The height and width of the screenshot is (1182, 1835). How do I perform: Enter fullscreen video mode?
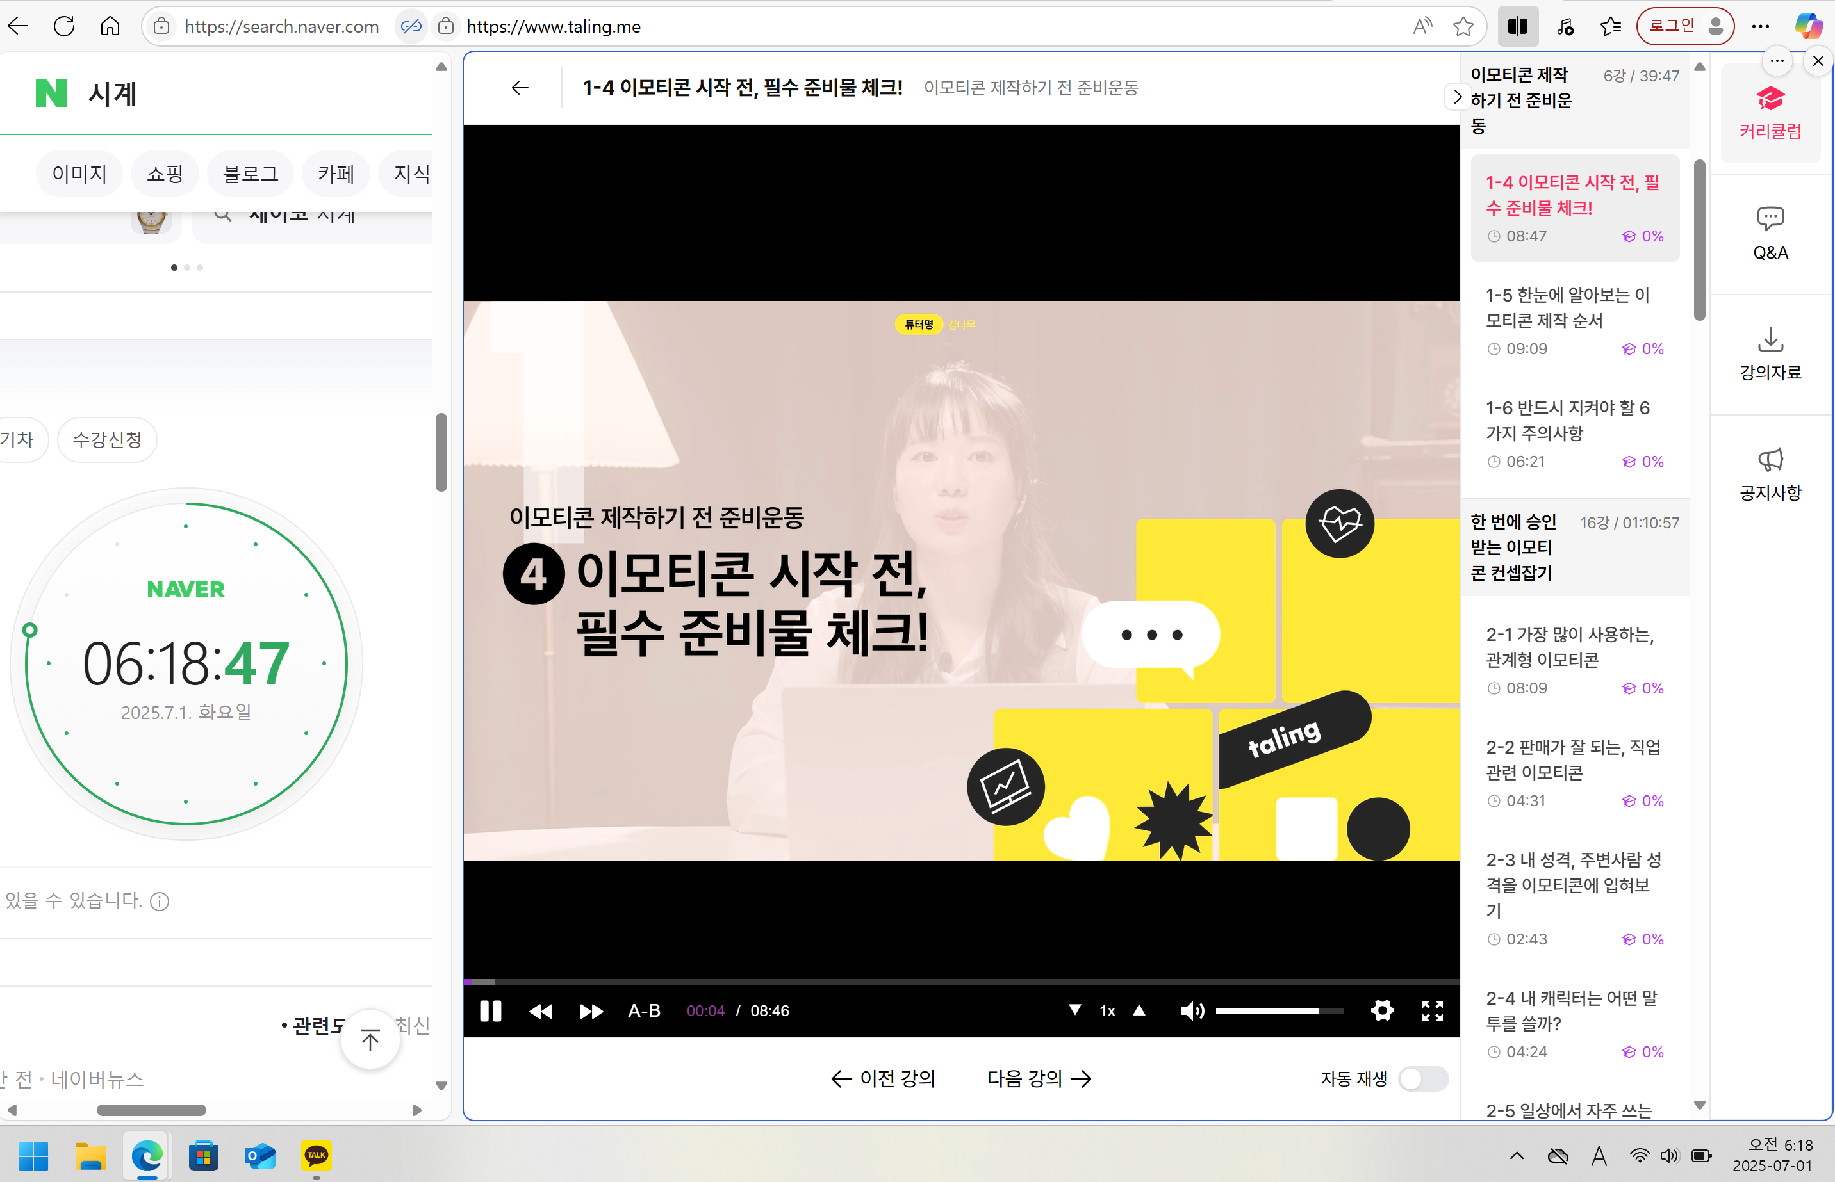[x=1432, y=1010]
